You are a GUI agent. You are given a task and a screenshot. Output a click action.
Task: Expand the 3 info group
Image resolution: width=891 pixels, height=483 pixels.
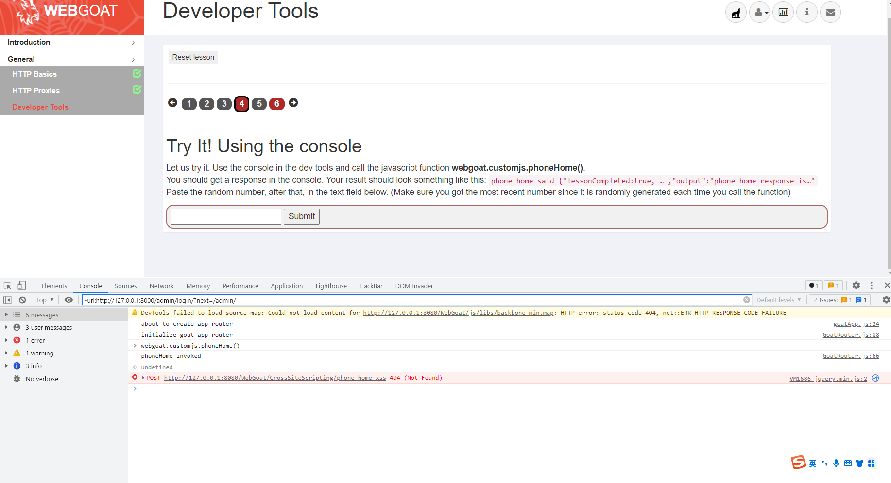point(6,366)
